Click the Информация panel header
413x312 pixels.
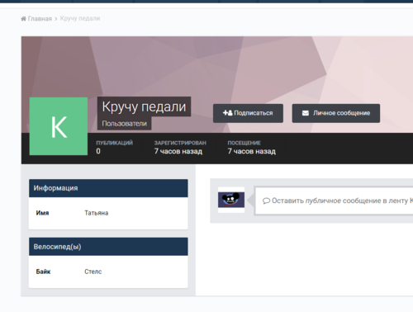(x=108, y=188)
